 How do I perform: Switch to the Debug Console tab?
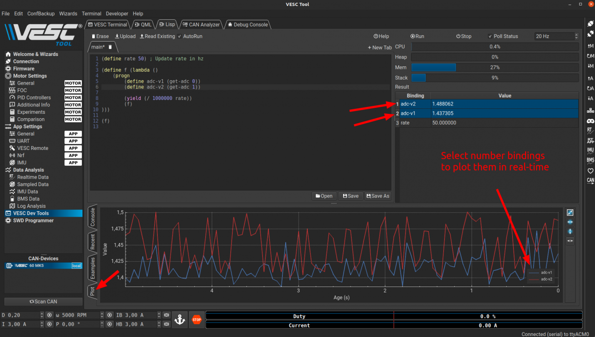coord(247,24)
